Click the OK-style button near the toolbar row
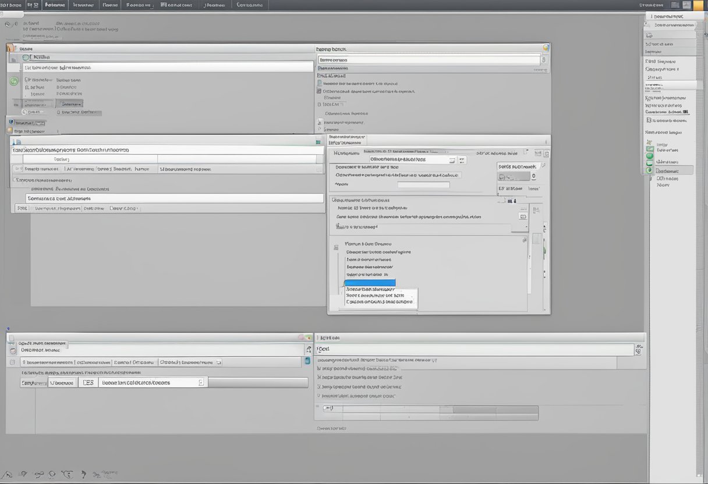Image resolution: width=708 pixels, height=484 pixels. pos(71,103)
